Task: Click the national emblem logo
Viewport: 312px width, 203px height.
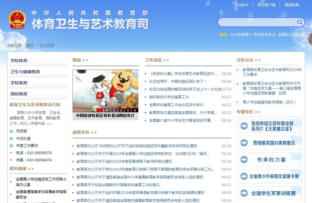Action: pos(17,20)
